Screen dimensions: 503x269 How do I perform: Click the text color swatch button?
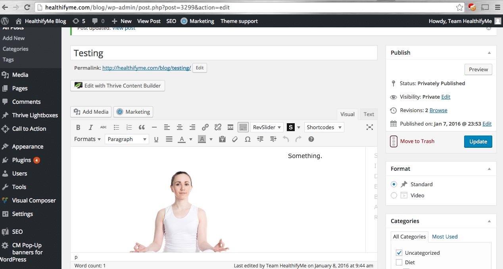182,139
